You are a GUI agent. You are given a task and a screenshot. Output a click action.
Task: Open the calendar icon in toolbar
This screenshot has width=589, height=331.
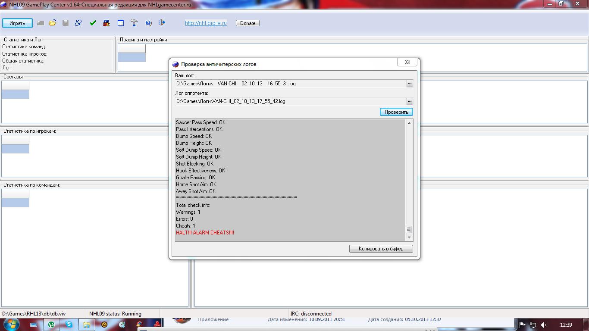(x=121, y=23)
